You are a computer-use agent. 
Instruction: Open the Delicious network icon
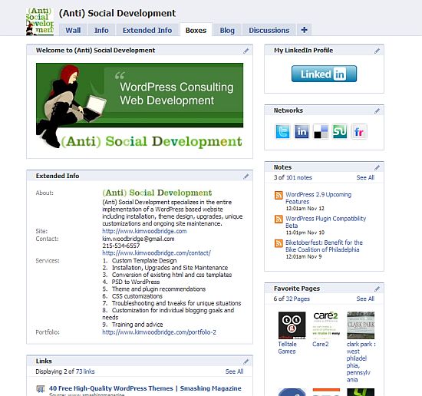click(321, 131)
